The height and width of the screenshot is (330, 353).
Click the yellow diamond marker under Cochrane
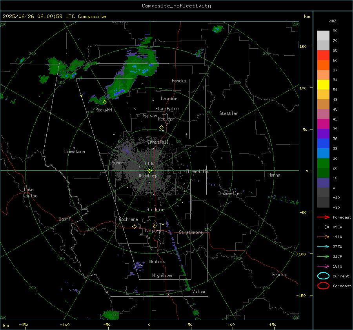[x=134, y=227]
